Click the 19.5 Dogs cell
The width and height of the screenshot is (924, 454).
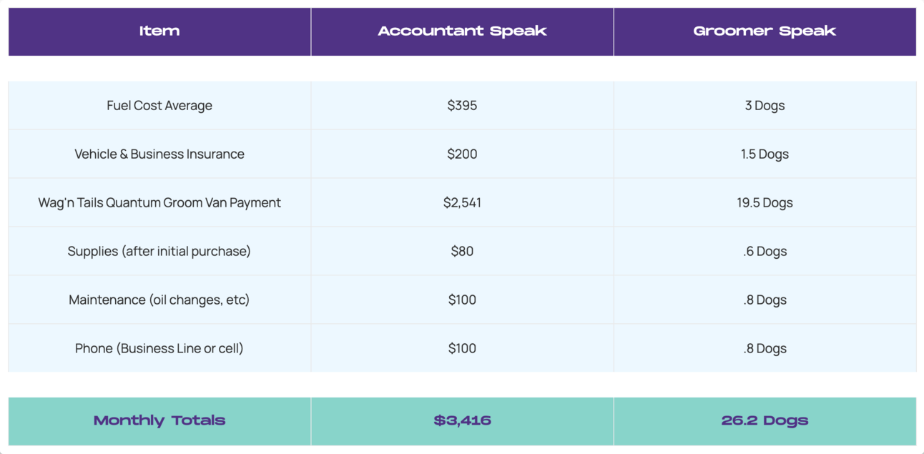pos(765,203)
